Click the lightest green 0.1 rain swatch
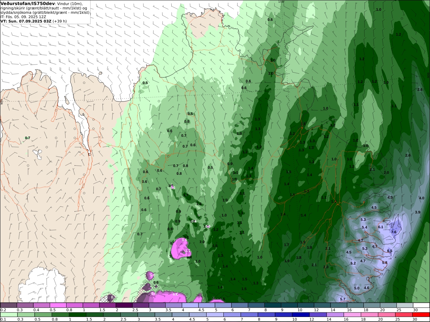Viewport: 430px width, 322px height. pyautogui.click(x=8, y=315)
